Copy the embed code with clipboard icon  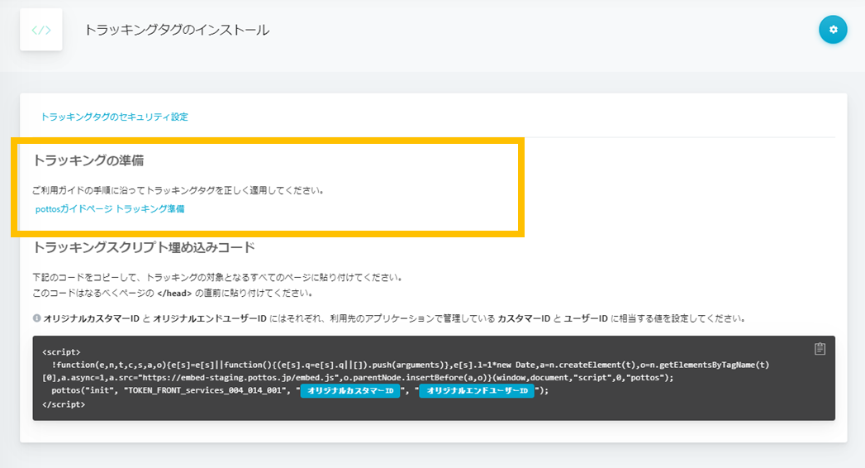(820, 349)
